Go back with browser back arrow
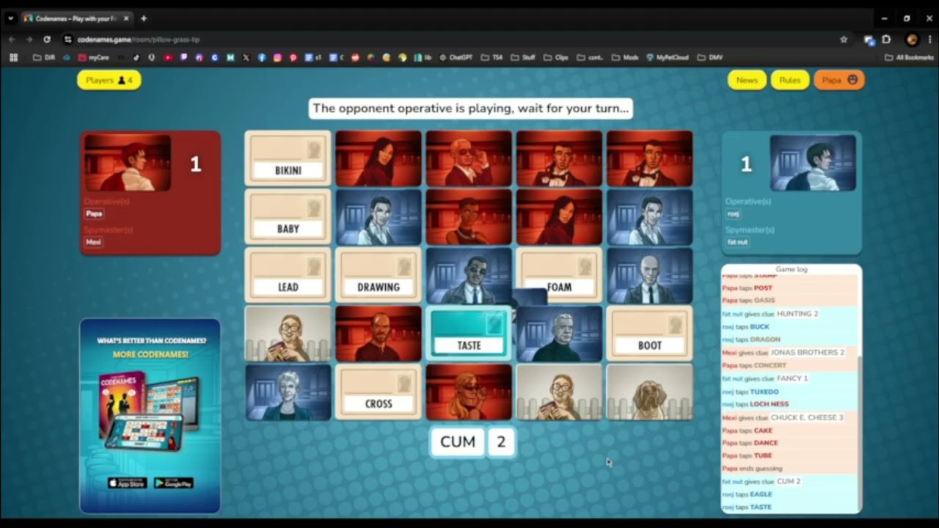 pos(12,40)
